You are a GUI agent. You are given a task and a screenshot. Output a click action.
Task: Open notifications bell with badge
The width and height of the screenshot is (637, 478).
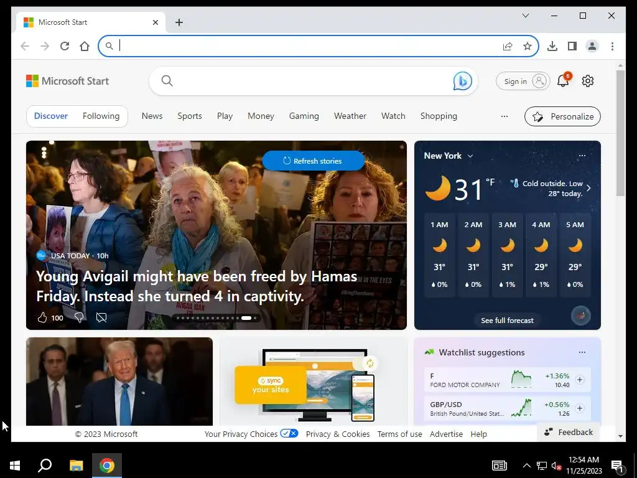[x=564, y=80]
